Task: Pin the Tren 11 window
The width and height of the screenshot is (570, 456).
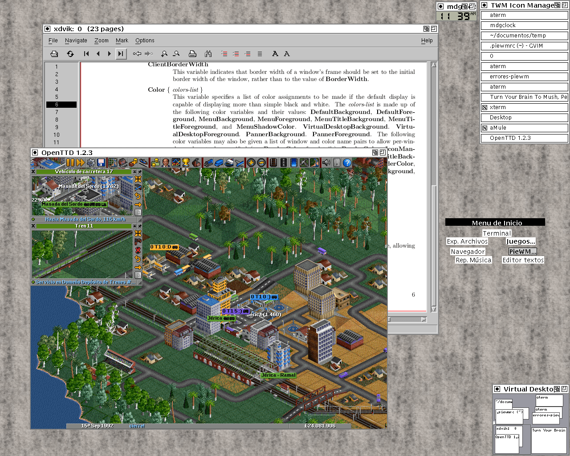Action: tap(139, 226)
